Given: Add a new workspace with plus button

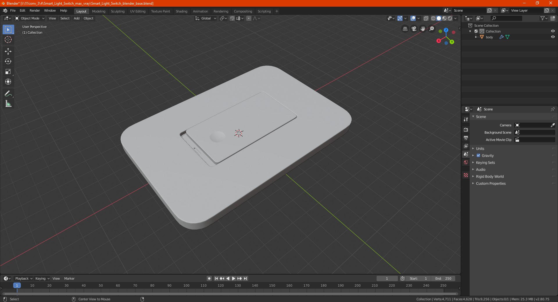Looking at the screenshot, I should [277, 11].
